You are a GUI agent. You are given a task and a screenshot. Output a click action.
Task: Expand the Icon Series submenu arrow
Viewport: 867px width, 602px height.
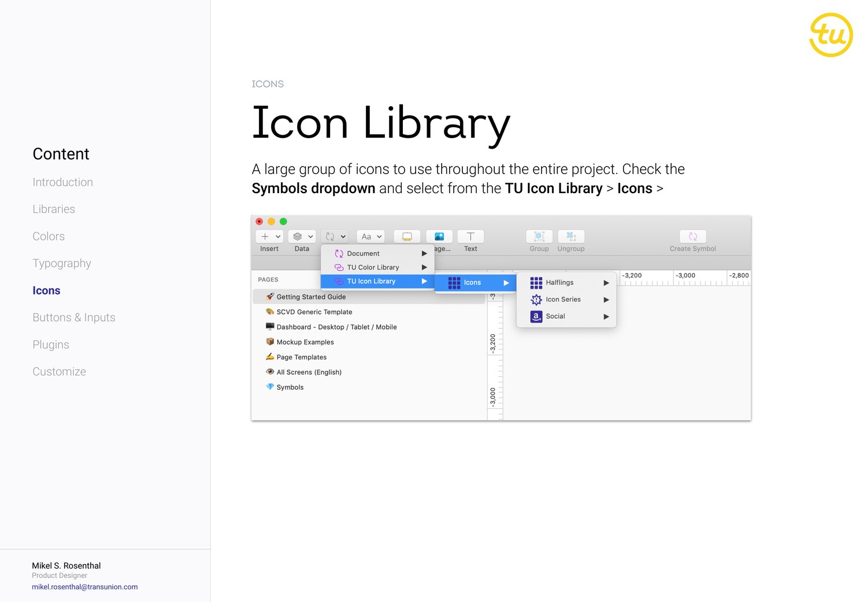pos(606,300)
